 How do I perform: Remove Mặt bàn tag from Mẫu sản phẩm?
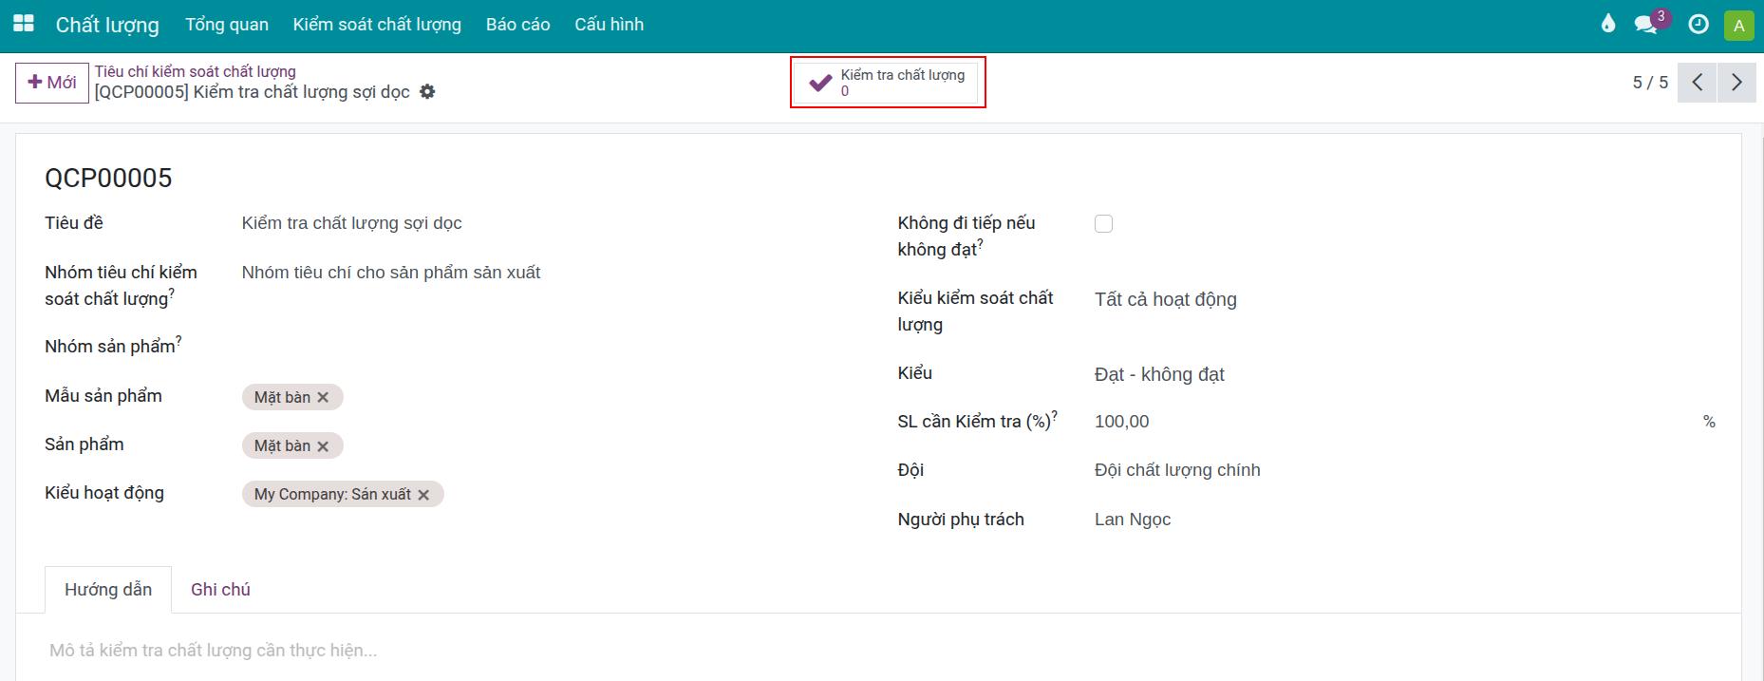pyautogui.click(x=323, y=397)
